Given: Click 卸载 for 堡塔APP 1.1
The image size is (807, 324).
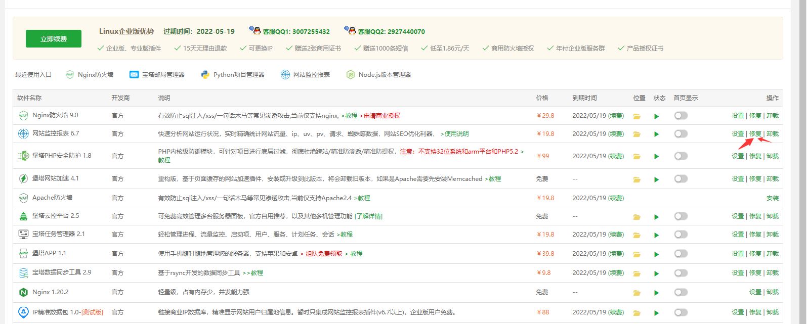Looking at the screenshot, I should 773,254.
